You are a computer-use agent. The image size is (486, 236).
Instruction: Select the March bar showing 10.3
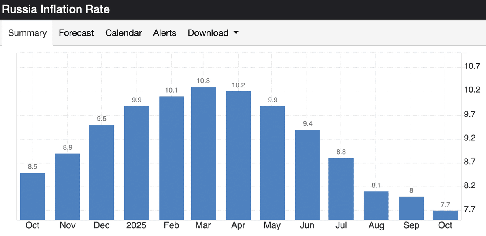[203, 153]
